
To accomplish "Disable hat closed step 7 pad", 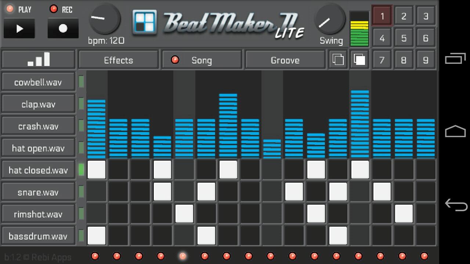I will pyautogui.click(x=228, y=169).
